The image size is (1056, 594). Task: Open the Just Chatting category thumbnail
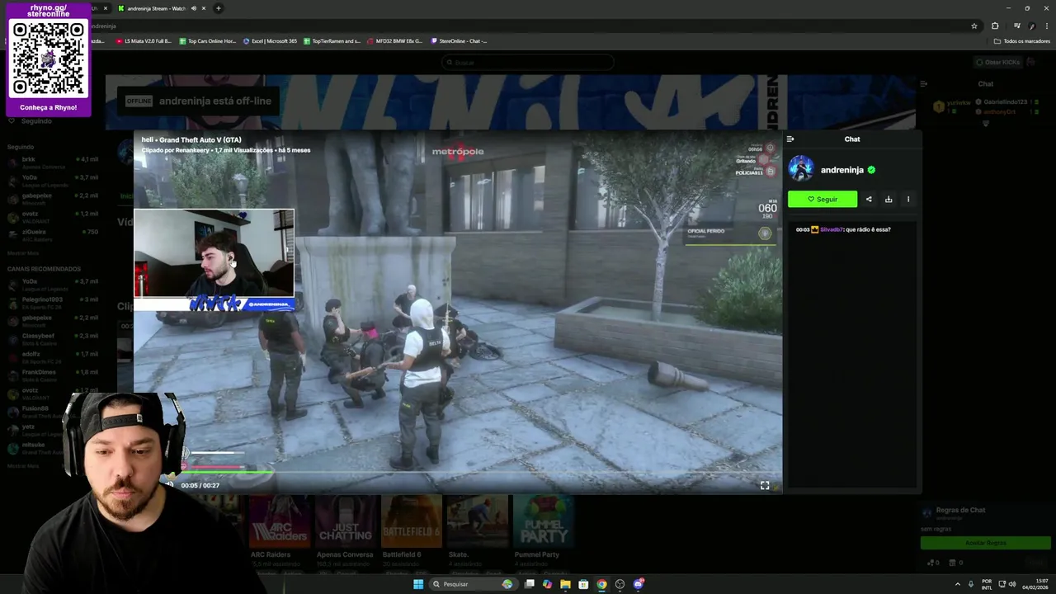[x=345, y=521]
